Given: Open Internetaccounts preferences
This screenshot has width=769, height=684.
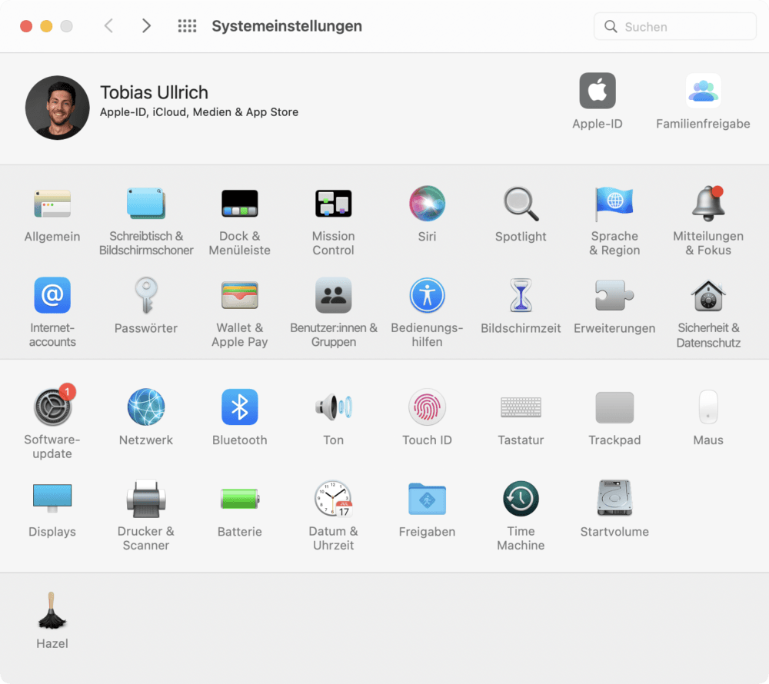Looking at the screenshot, I should (52, 295).
